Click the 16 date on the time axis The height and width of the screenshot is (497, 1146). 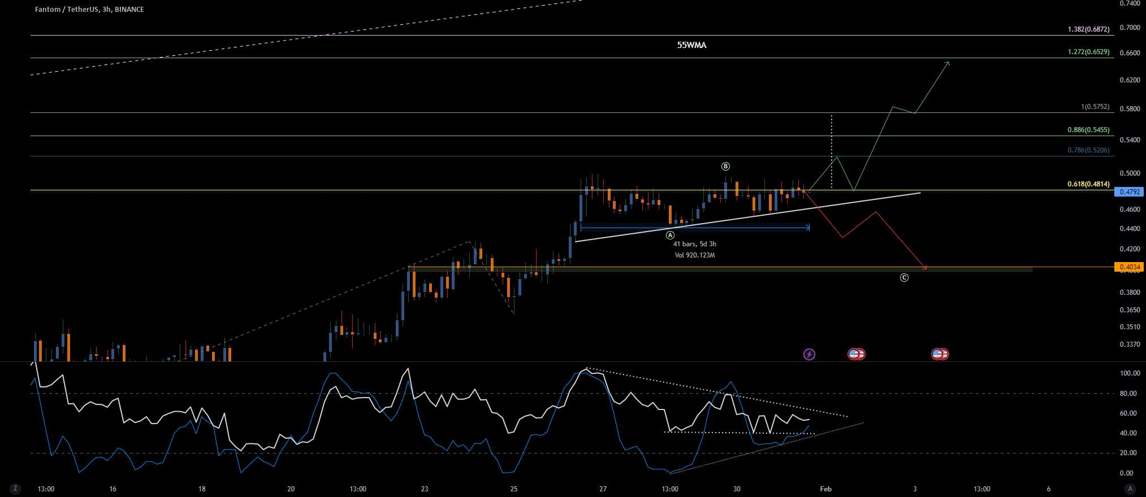click(113, 489)
